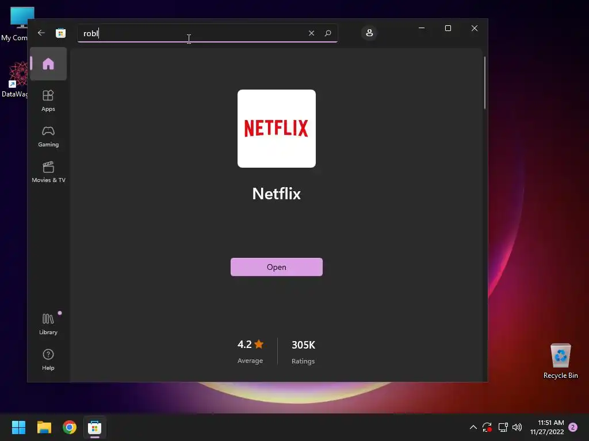Screen dimensions: 589x441
Task: Click the Open button for Netflix
Action: coord(277,267)
